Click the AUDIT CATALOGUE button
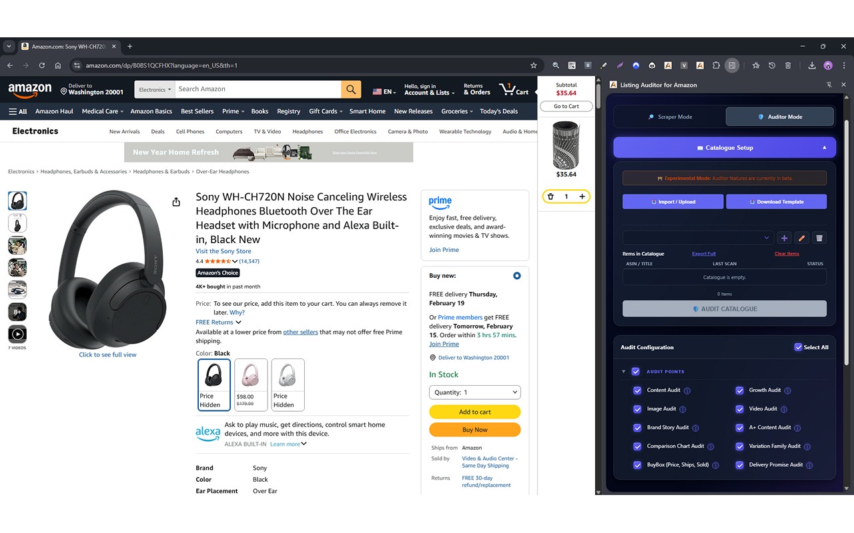Viewport: 854px width, 533px height. (725, 308)
